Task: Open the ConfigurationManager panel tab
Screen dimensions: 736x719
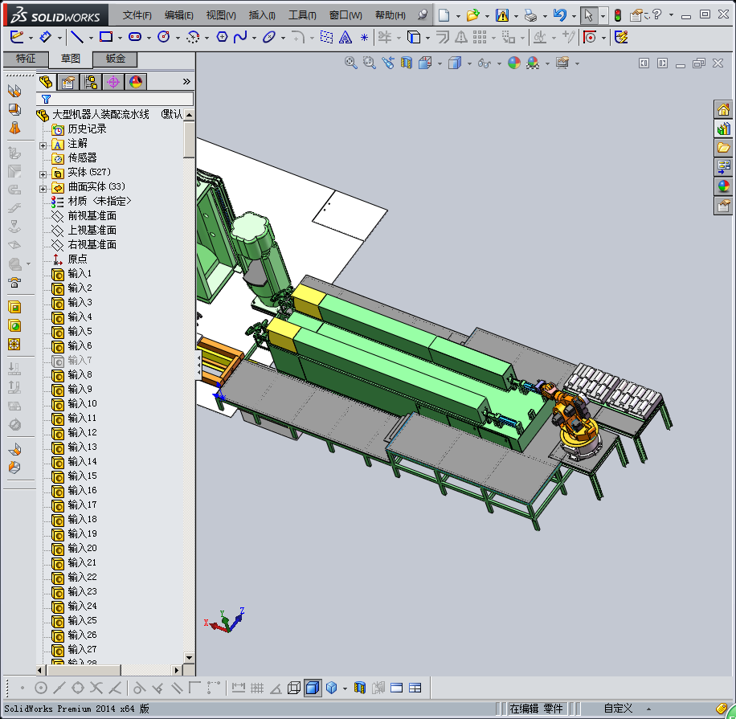Action: pyautogui.click(x=91, y=82)
